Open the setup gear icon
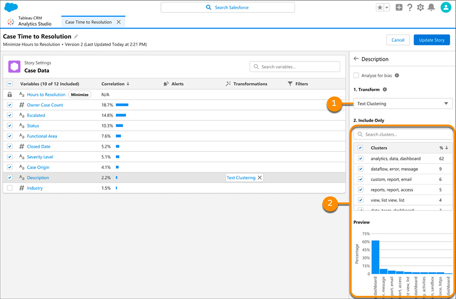 [420, 8]
